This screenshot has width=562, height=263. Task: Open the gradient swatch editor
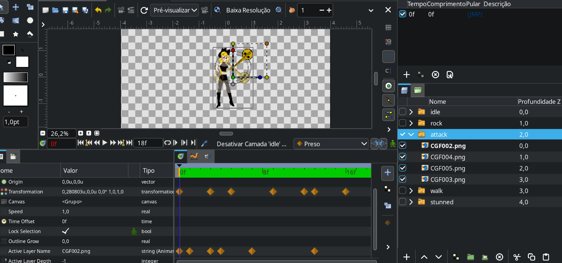(16, 77)
